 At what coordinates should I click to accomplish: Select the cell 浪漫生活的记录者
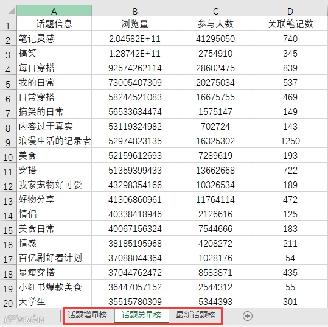[54, 141]
